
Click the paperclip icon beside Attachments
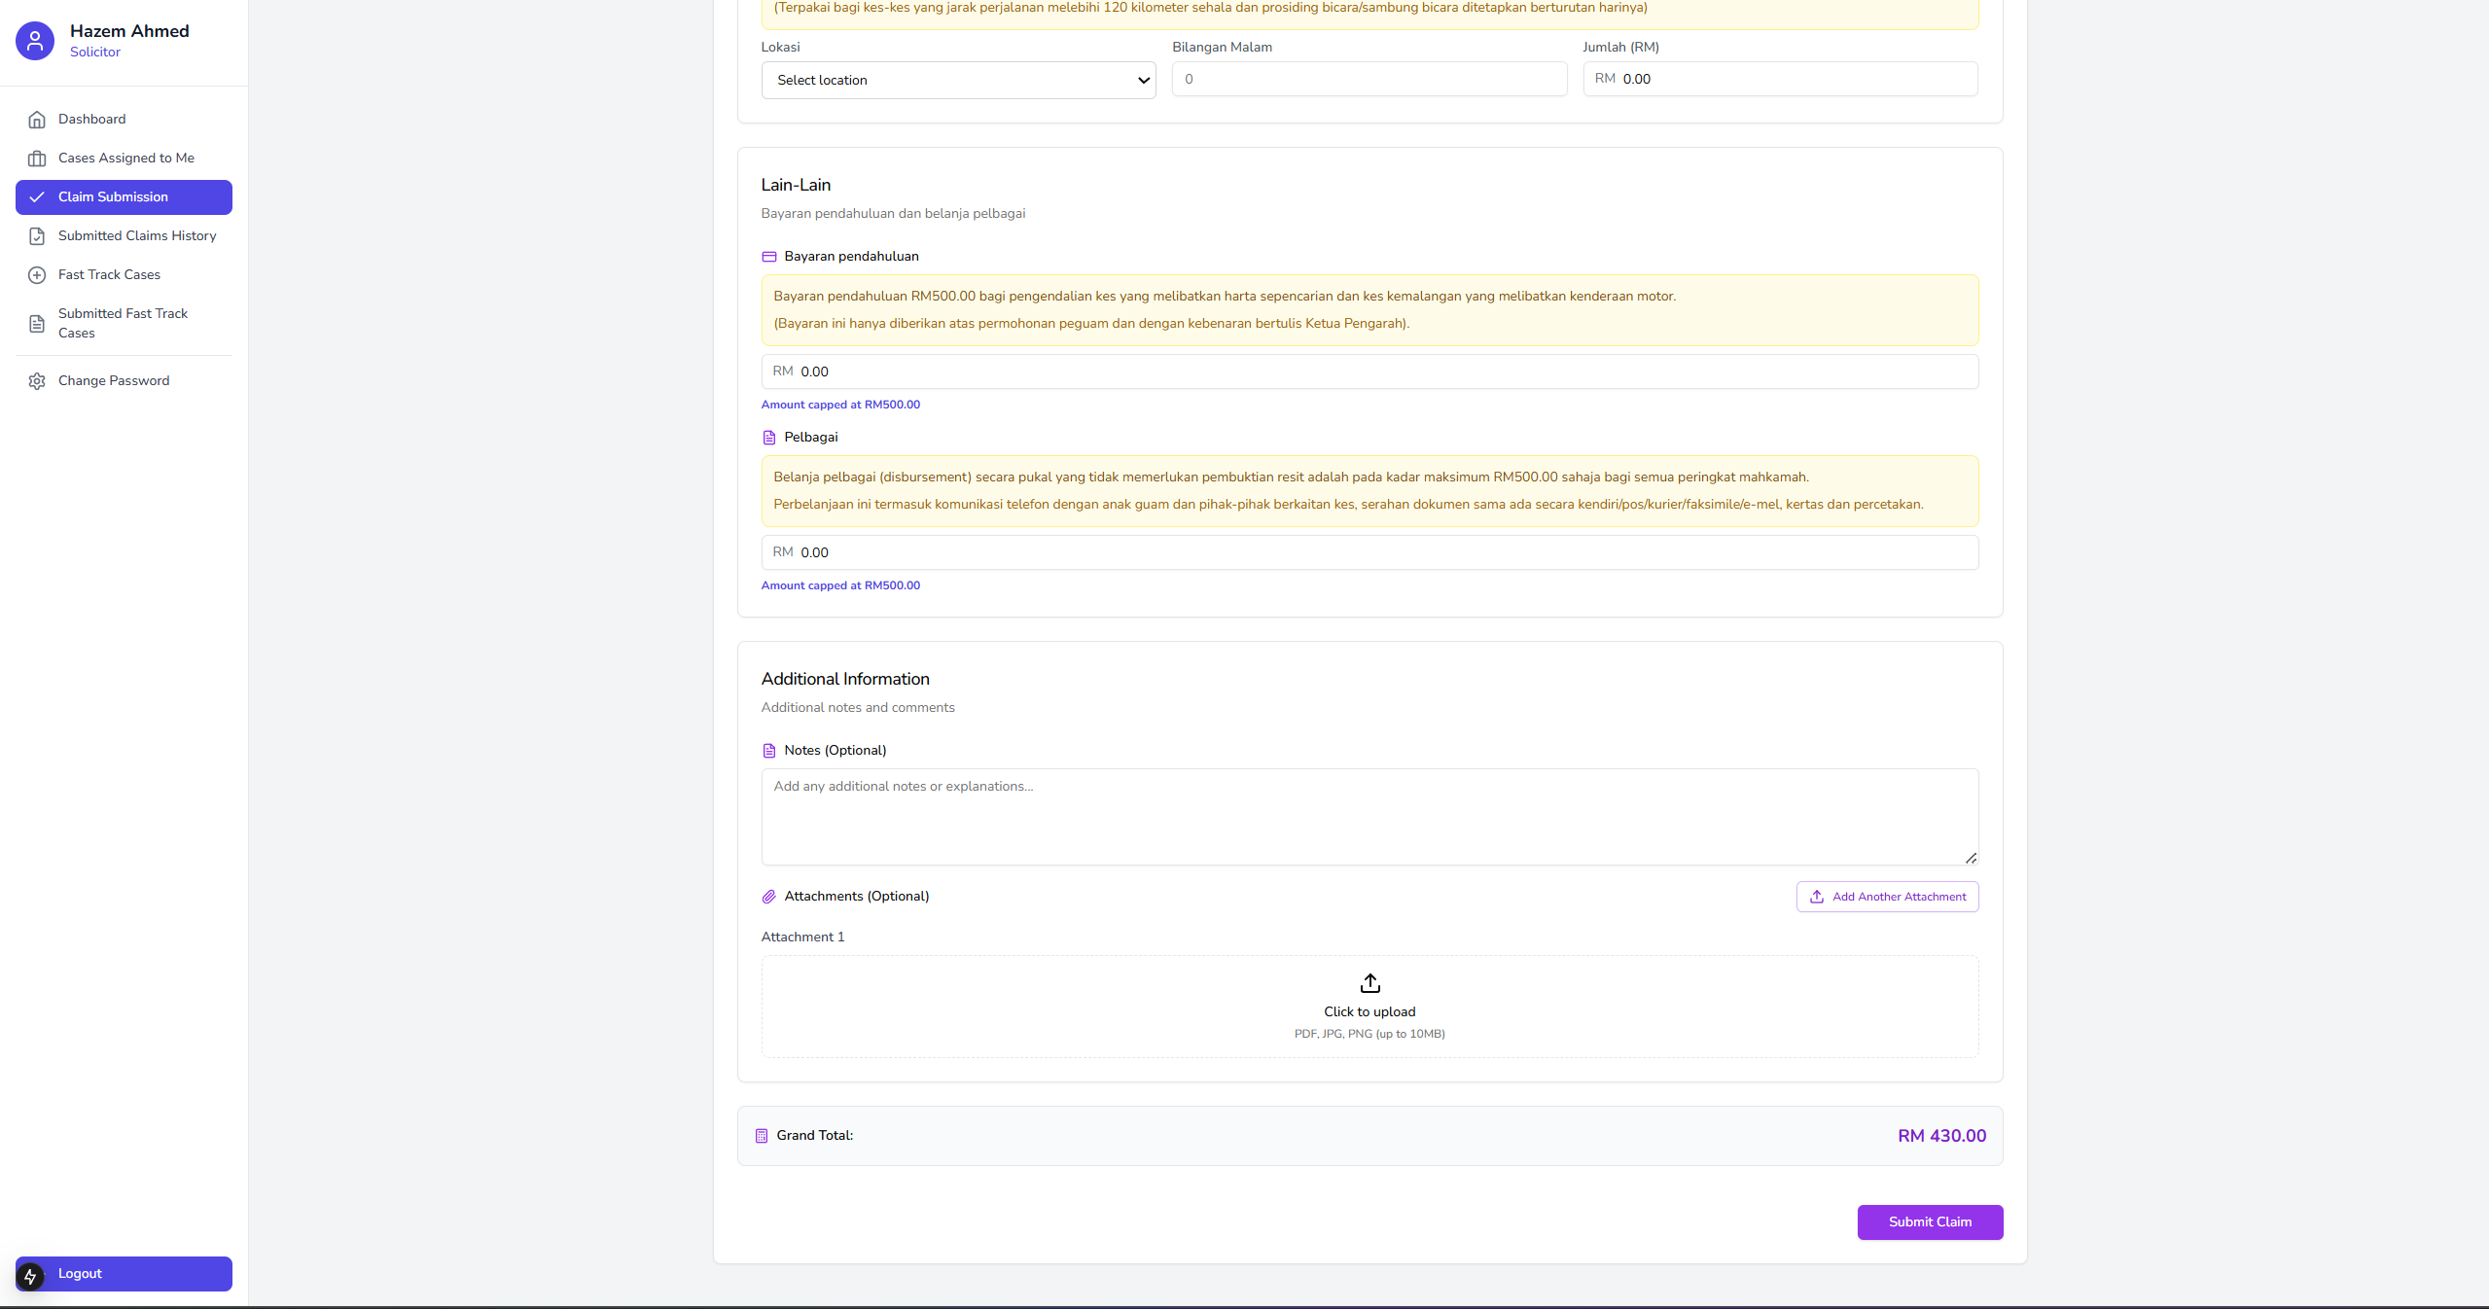768,897
